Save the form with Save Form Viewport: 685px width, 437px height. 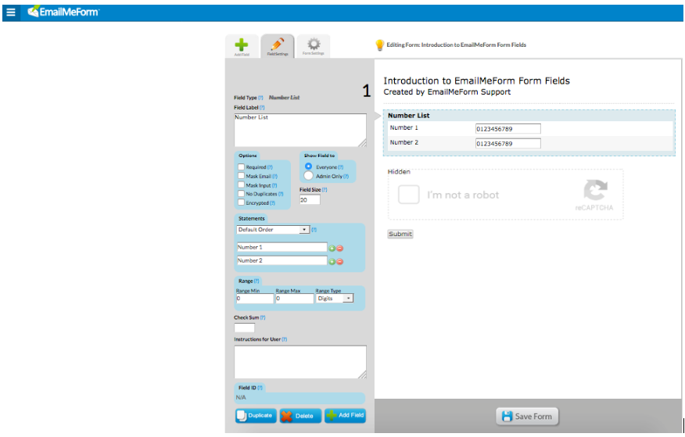point(527,417)
